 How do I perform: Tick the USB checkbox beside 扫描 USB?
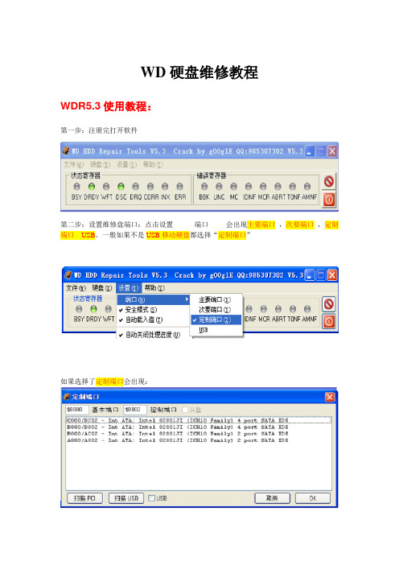tap(151, 498)
